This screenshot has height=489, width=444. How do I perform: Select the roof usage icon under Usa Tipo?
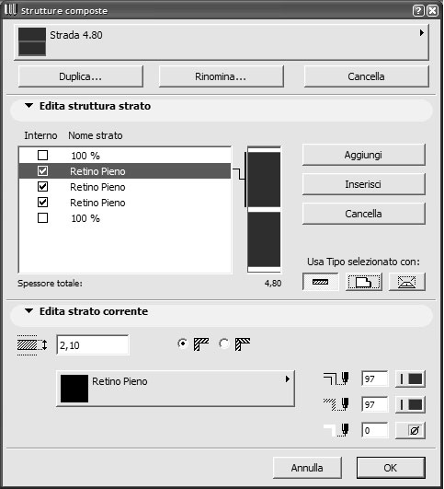point(406,282)
